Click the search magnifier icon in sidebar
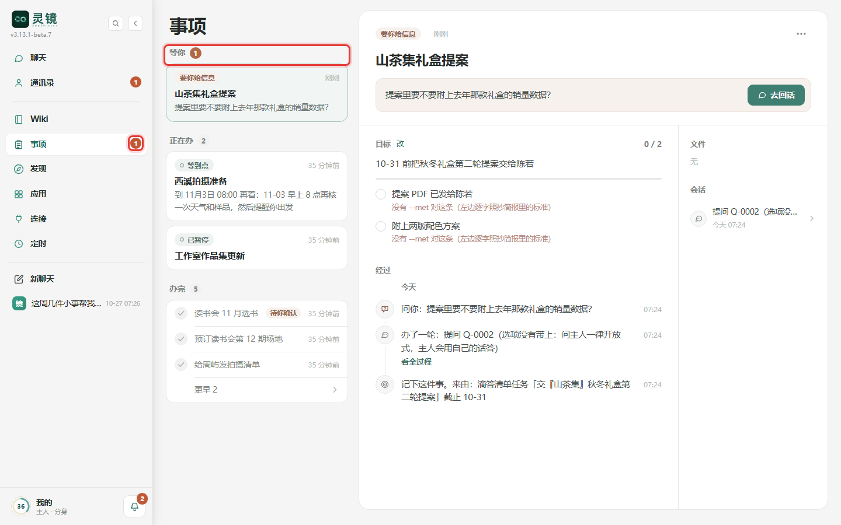This screenshot has width=841, height=525. point(116,23)
